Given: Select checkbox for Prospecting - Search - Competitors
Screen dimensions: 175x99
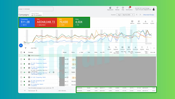Looking at the screenshot, I should pyautogui.click(x=21, y=85).
